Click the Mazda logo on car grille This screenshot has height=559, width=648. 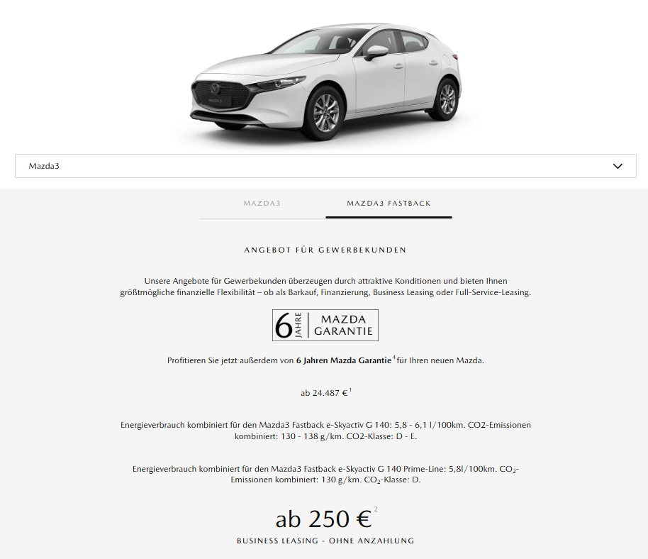[x=216, y=88]
